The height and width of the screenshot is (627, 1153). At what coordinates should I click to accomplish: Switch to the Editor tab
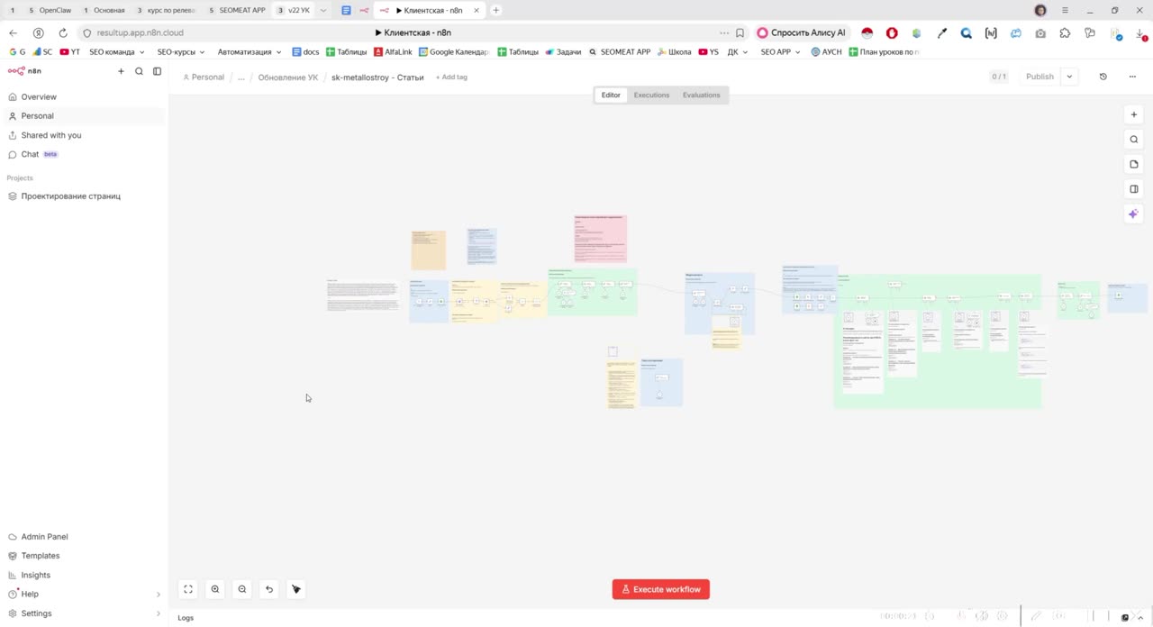611,95
